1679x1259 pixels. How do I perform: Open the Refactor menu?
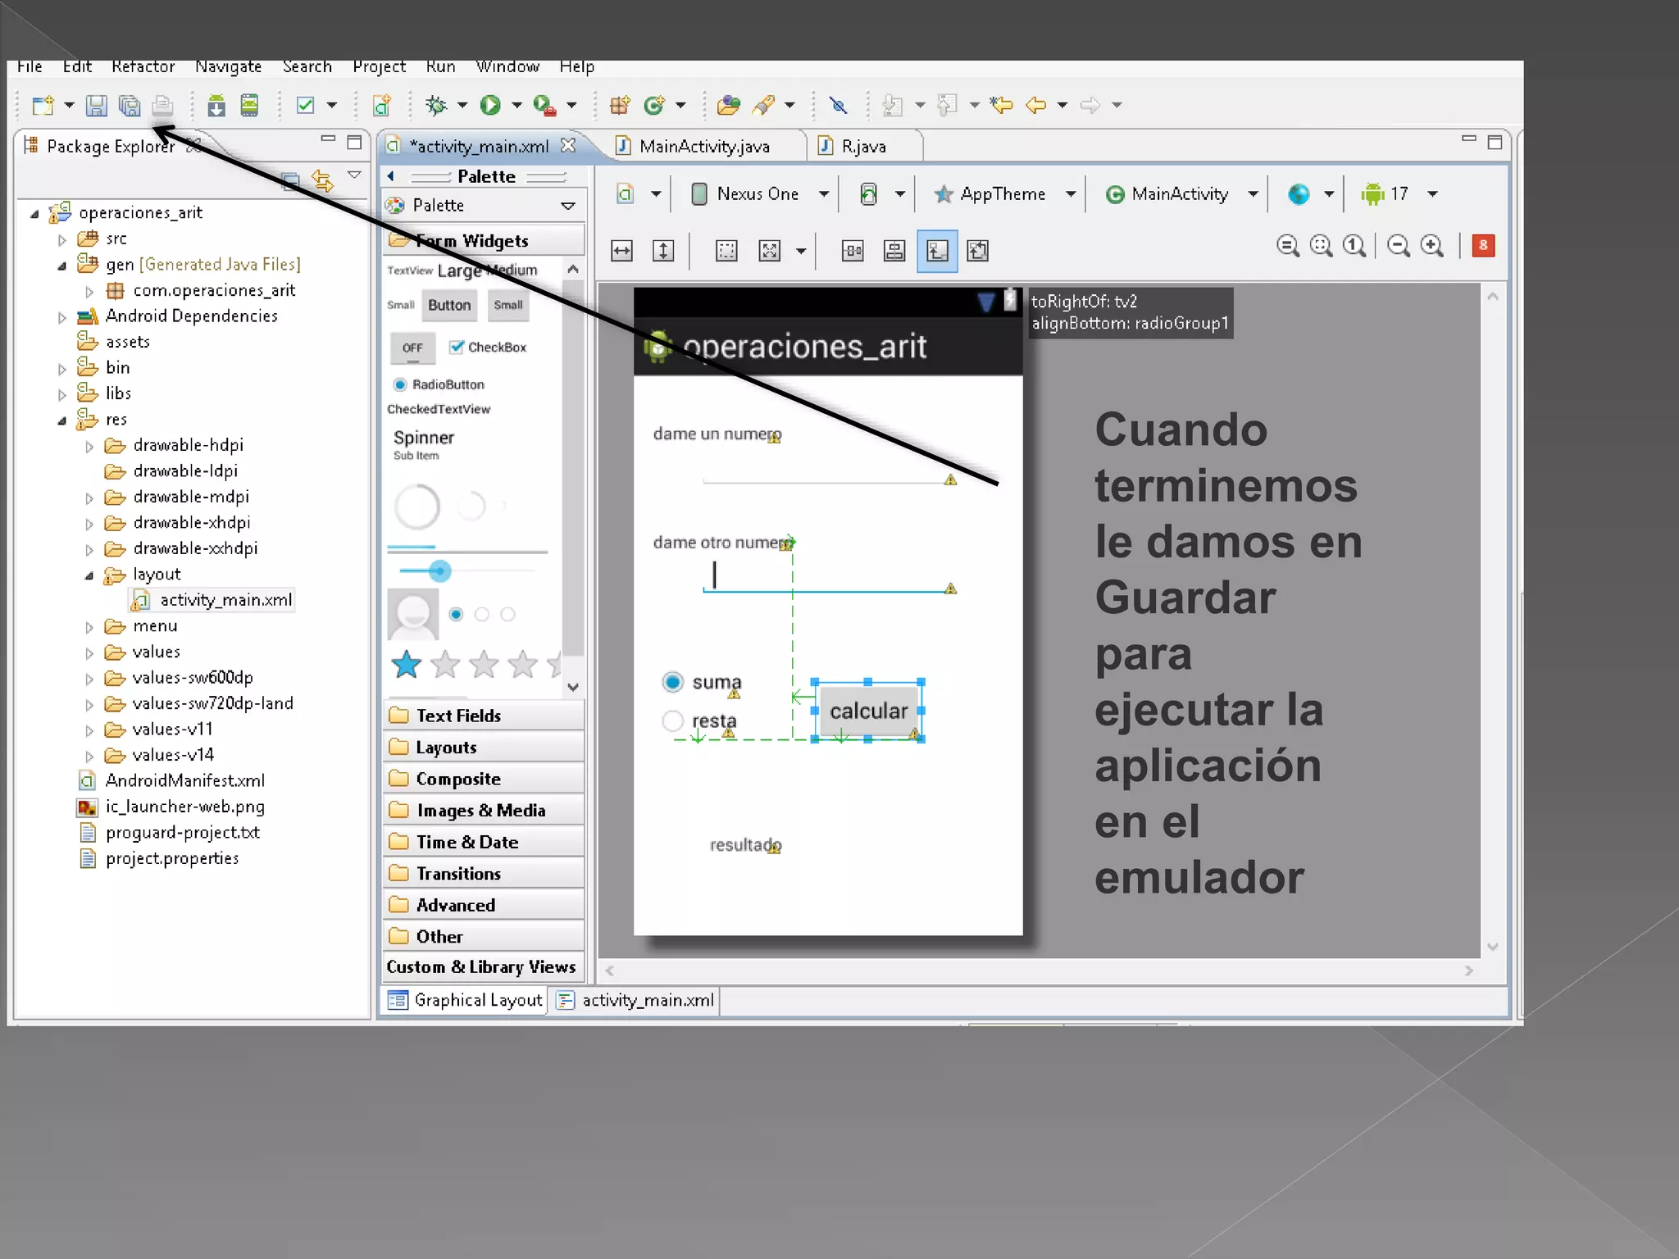click(x=143, y=66)
